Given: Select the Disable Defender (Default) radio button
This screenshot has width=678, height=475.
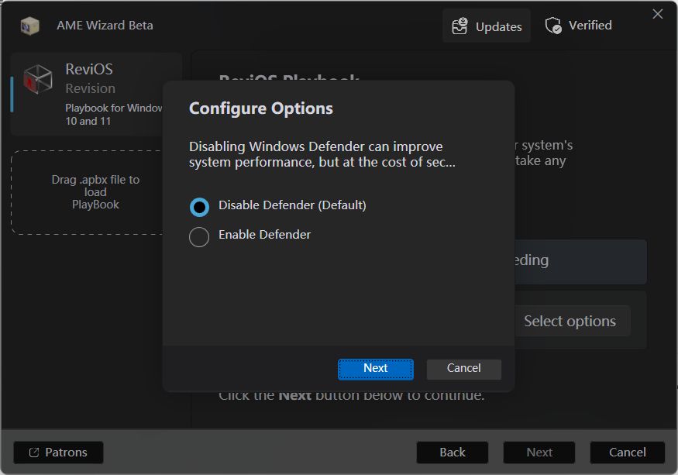Looking at the screenshot, I should tap(199, 206).
